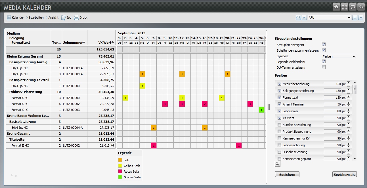Click the Speichern als button
Screen dimensions: 367x188
coord(344,174)
